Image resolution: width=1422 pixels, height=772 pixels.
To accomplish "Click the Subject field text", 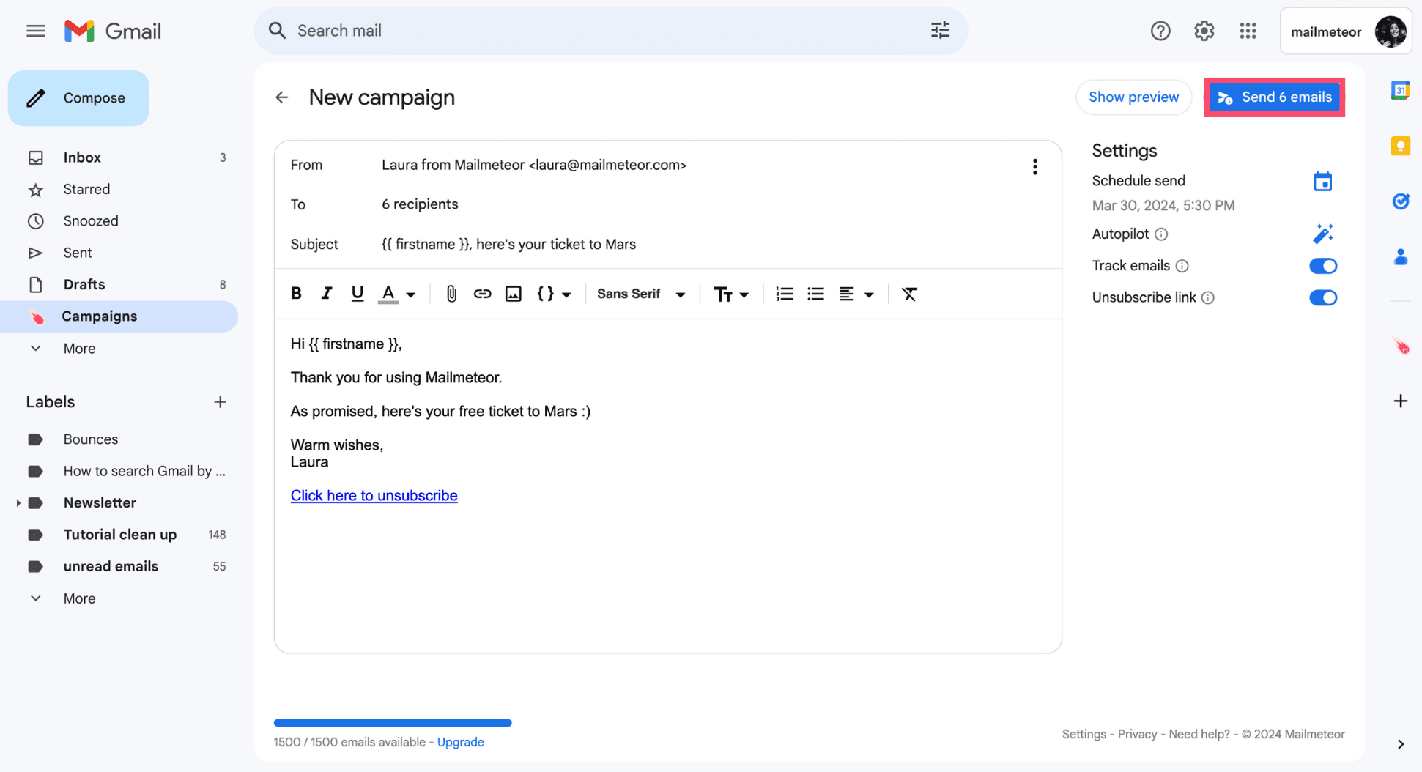I will pos(508,245).
